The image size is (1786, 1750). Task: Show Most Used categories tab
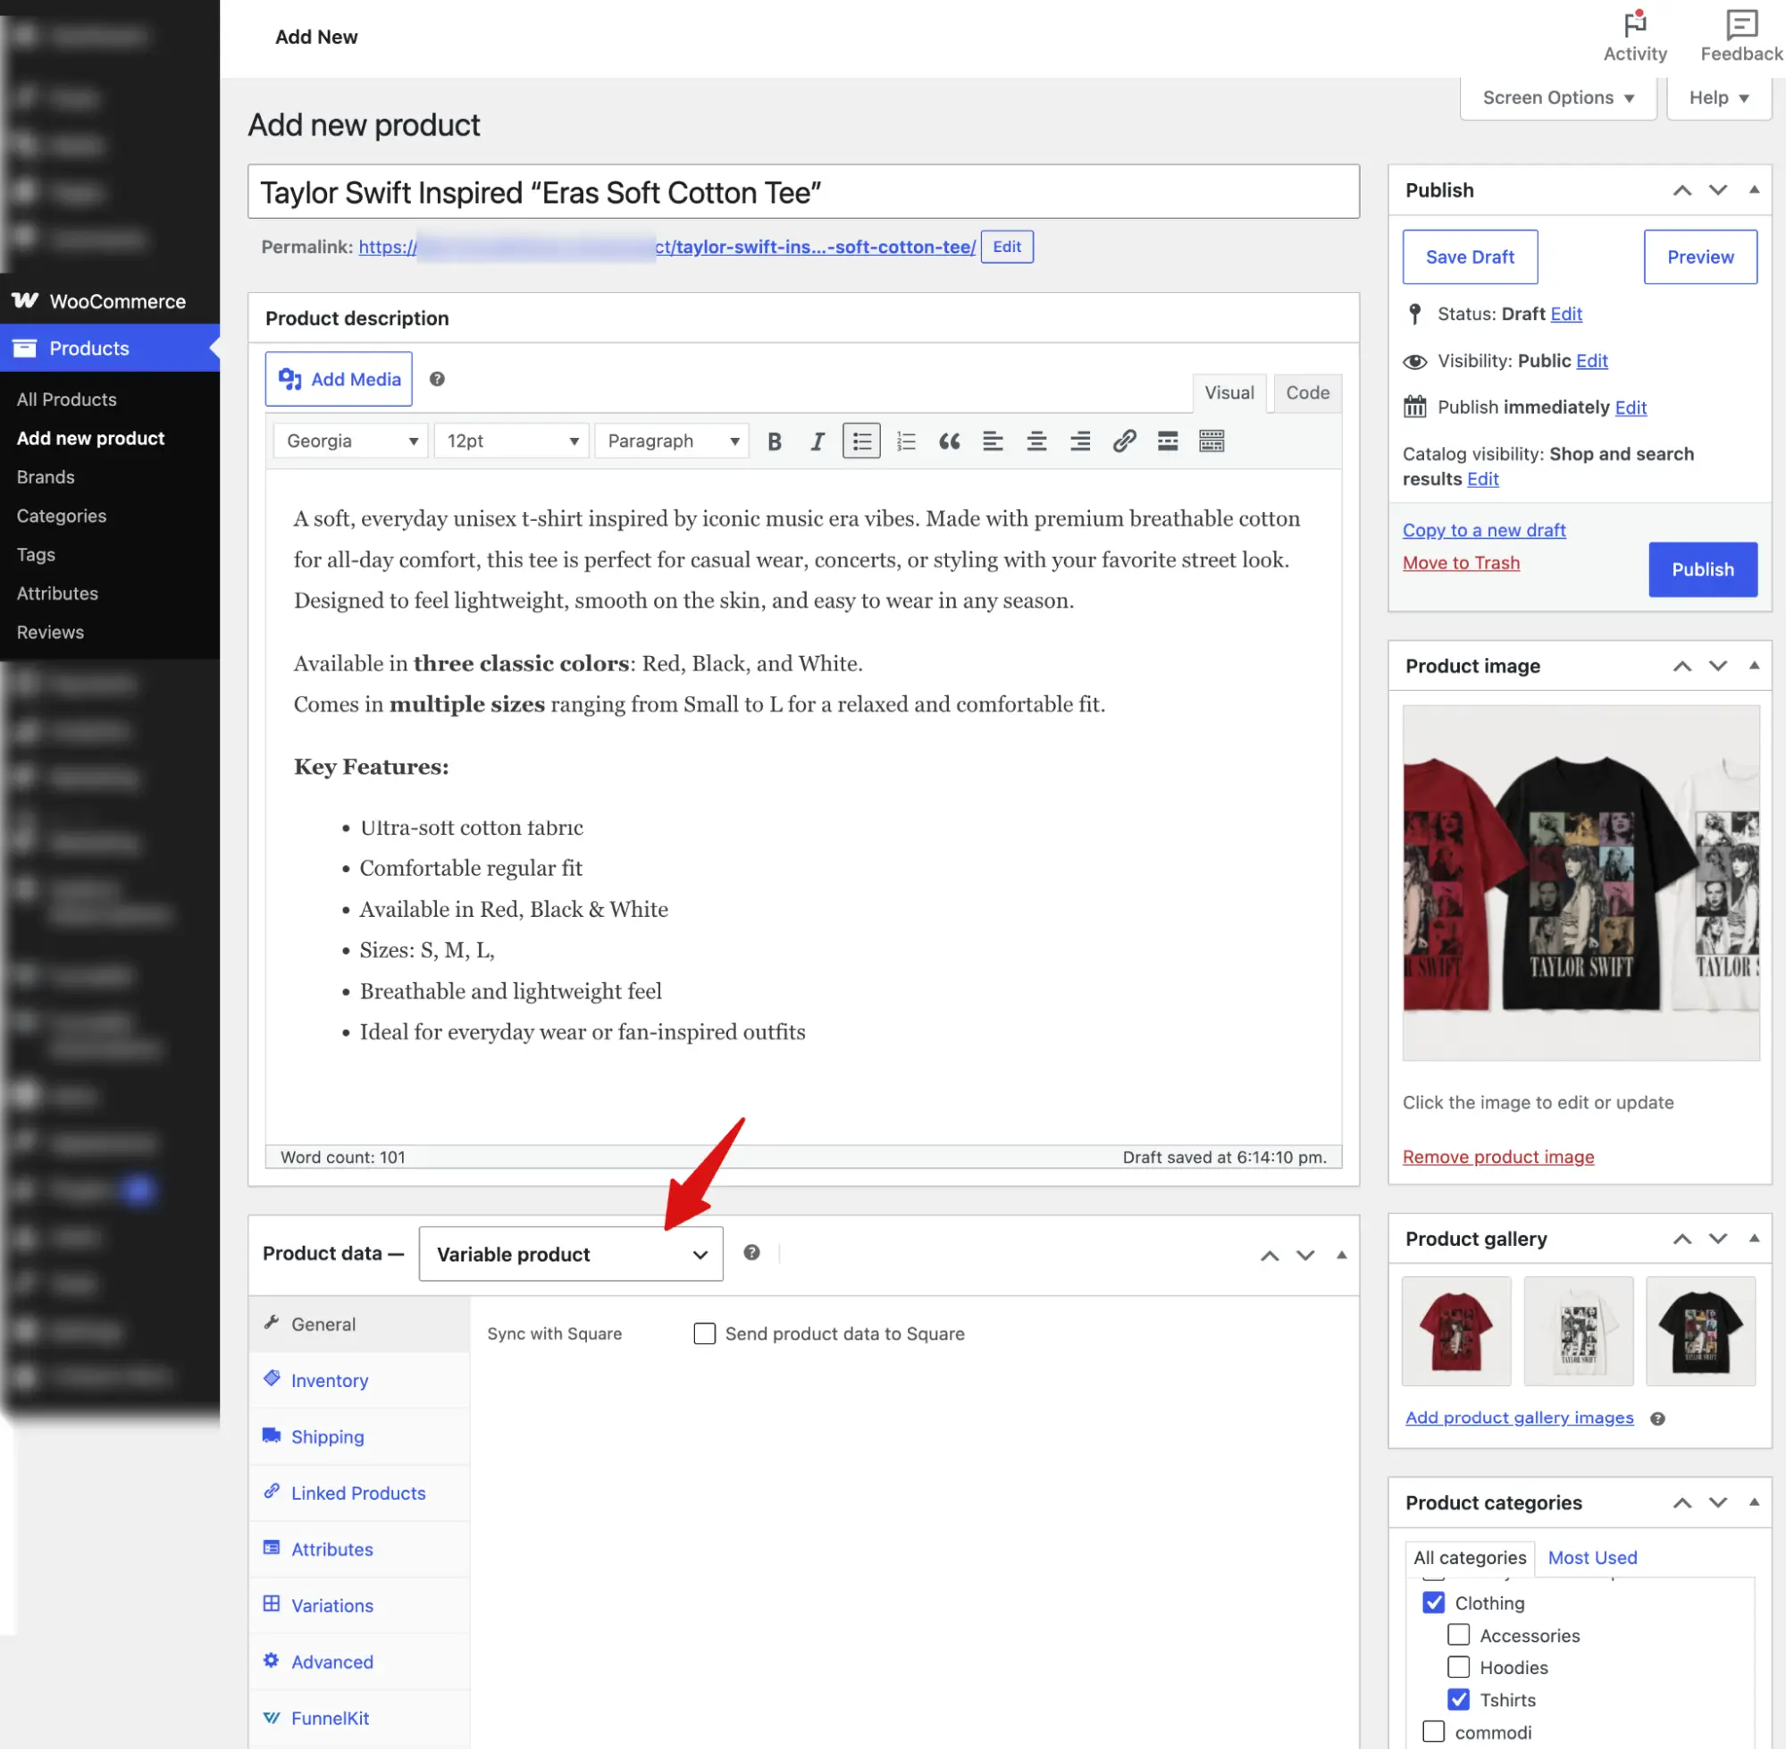(x=1592, y=1558)
